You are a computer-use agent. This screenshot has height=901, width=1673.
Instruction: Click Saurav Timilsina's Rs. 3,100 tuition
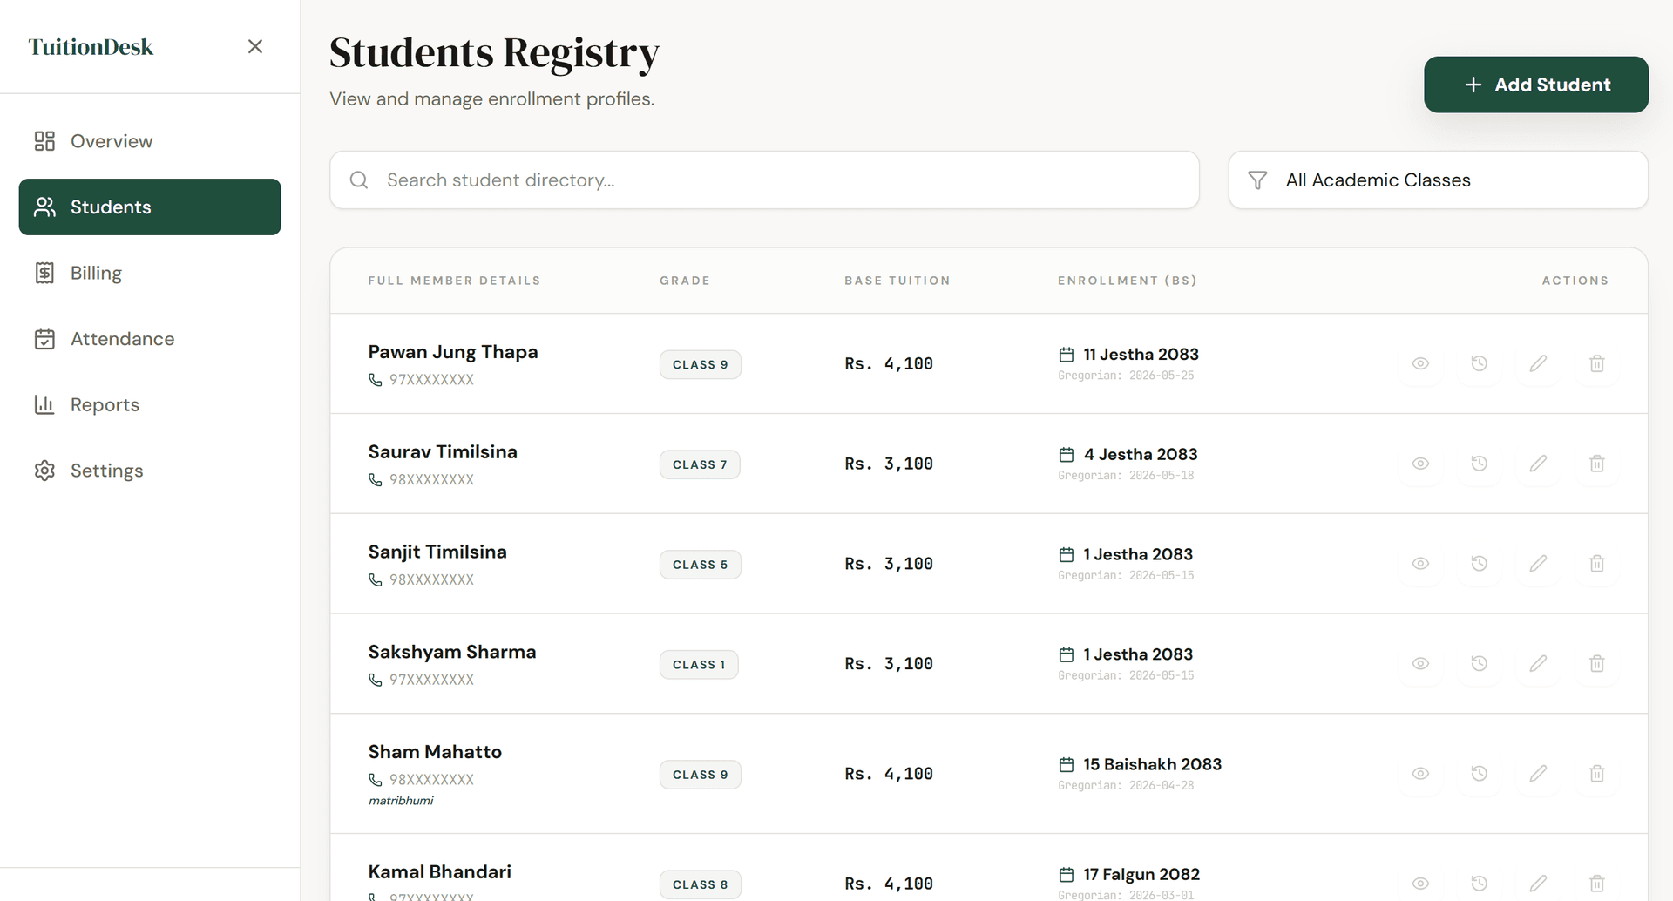[x=889, y=464]
